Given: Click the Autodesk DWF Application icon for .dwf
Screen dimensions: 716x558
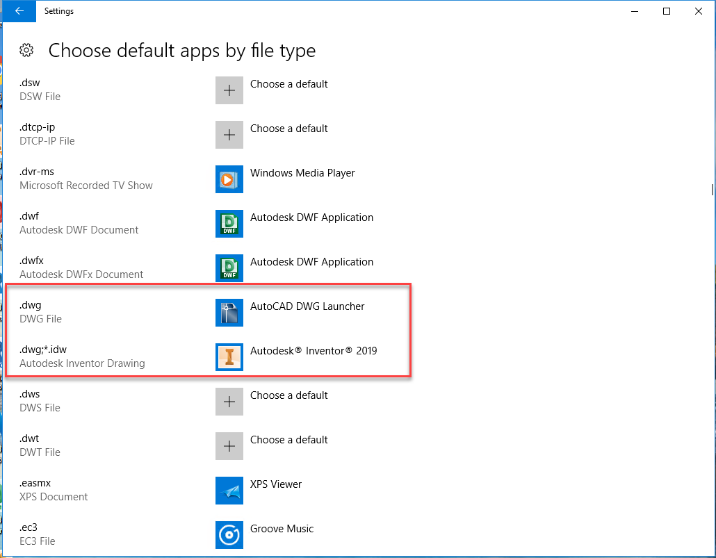Looking at the screenshot, I should [229, 224].
